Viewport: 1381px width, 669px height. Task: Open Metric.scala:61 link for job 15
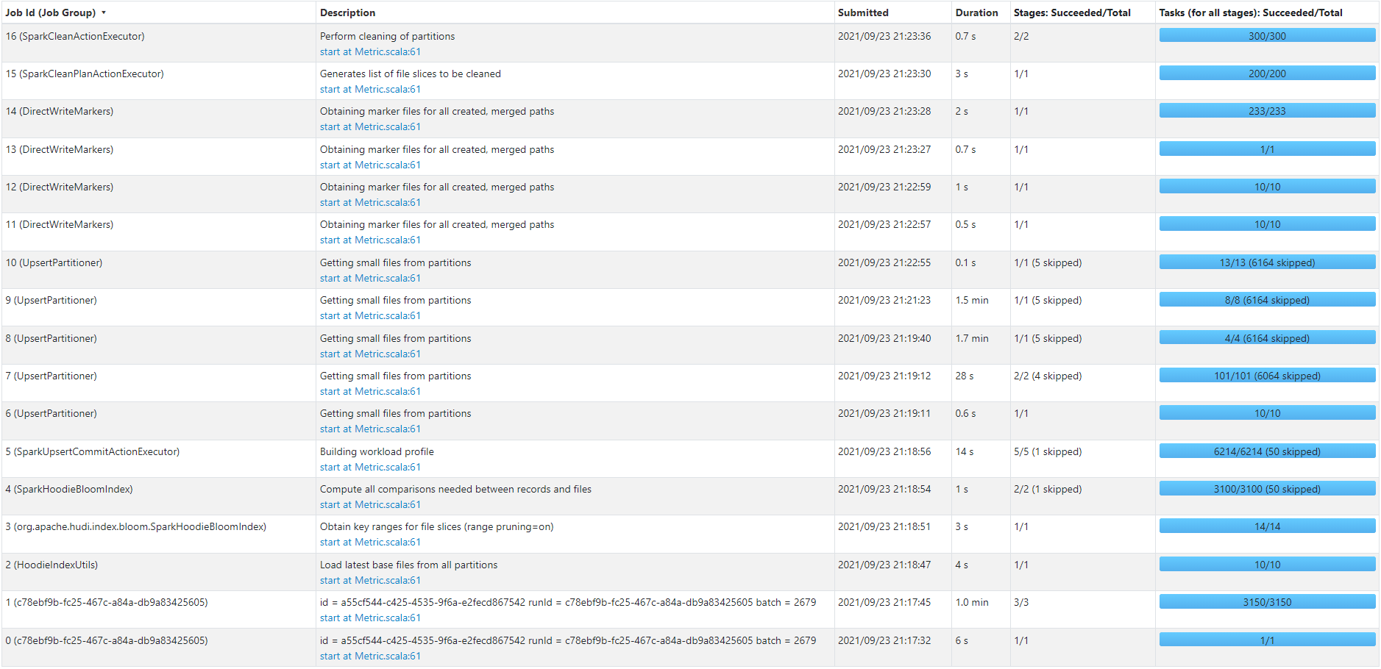370,89
